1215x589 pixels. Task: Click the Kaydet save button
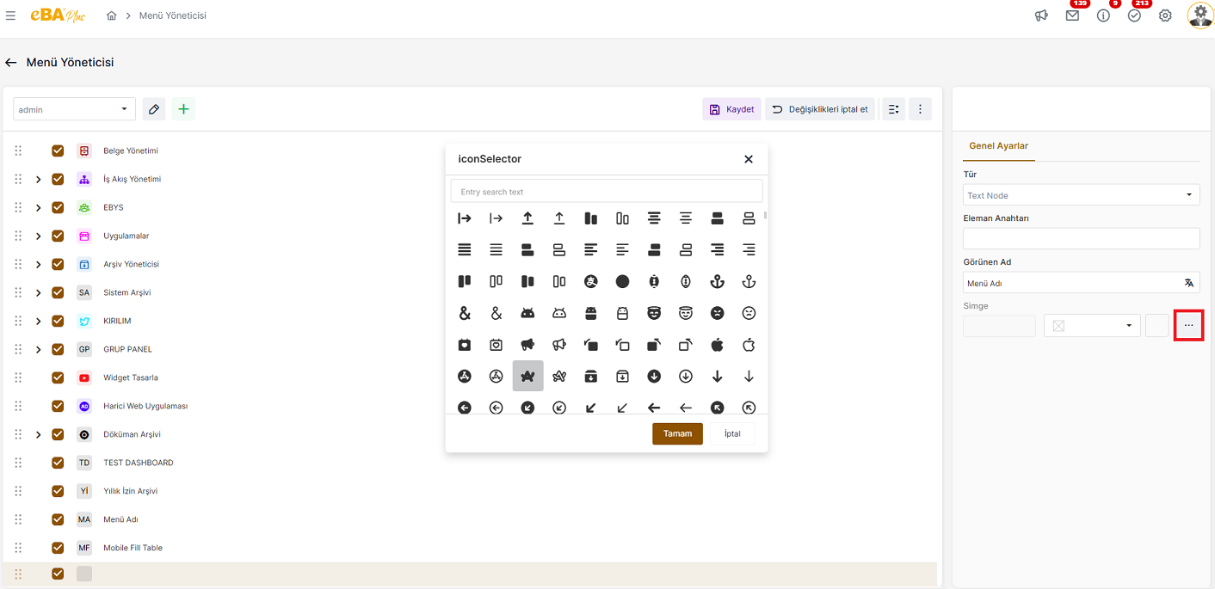coord(731,109)
